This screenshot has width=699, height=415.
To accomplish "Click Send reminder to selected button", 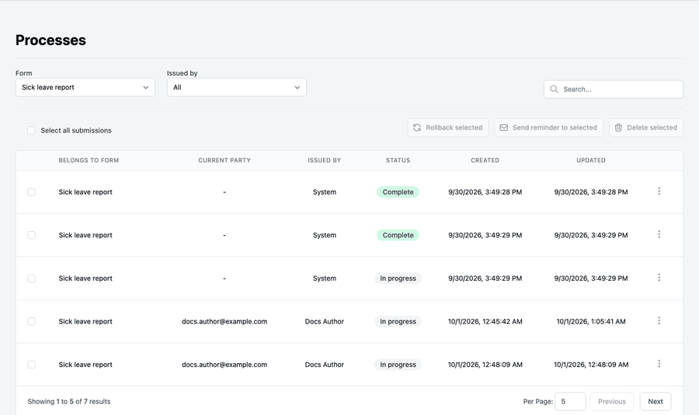I will (x=549, y=127).
